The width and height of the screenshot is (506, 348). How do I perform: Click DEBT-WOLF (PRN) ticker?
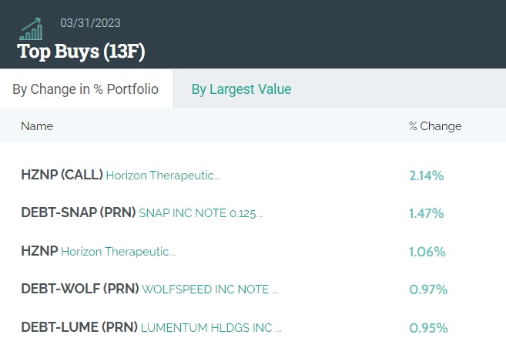coord(80,289)
